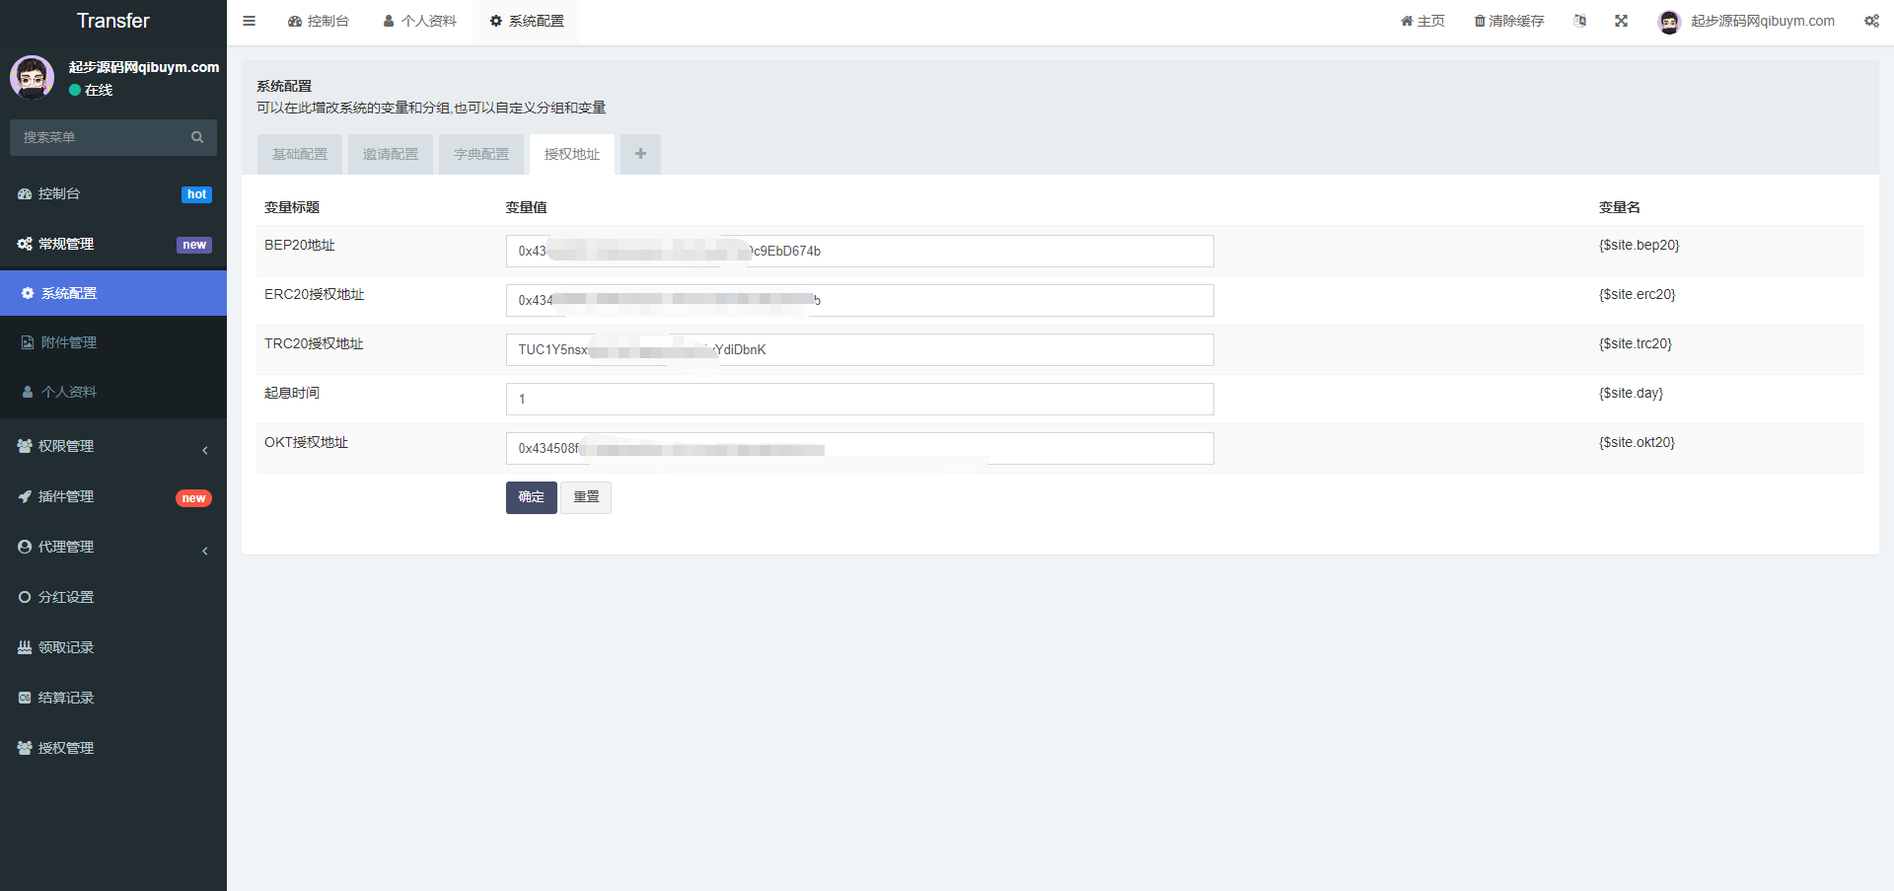The height and width of the screenshot is (891, 1894).
Task: Toggle the sidebar hamburger menu icon
Action: pyautogui.click(x=249, y=21)
